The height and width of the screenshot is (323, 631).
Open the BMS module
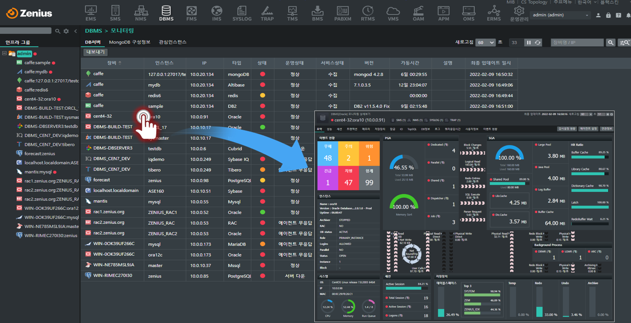pos(318,13)
